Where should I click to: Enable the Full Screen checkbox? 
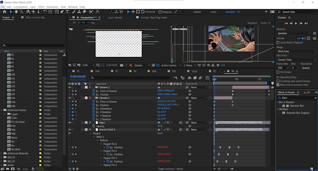coord(278,72)
